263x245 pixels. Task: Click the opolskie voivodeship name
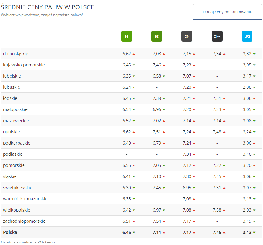[11, 132]
